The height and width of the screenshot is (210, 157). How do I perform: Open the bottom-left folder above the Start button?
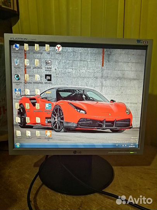tap(18, 133)
